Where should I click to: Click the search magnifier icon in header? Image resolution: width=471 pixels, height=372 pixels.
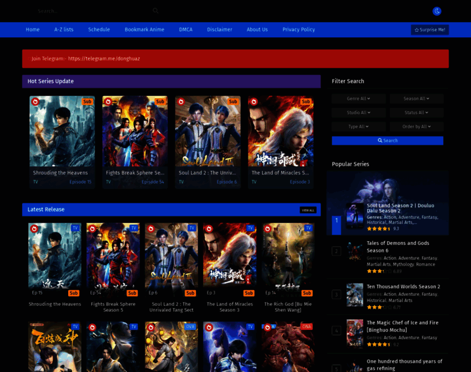pyautogui.click(x=156, y=11)
